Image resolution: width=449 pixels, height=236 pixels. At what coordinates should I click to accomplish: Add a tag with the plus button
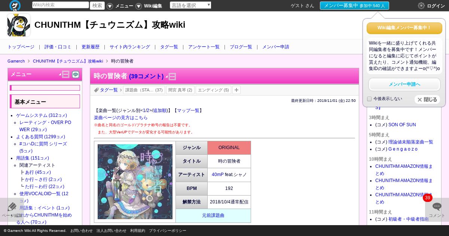tap(236, 90)
